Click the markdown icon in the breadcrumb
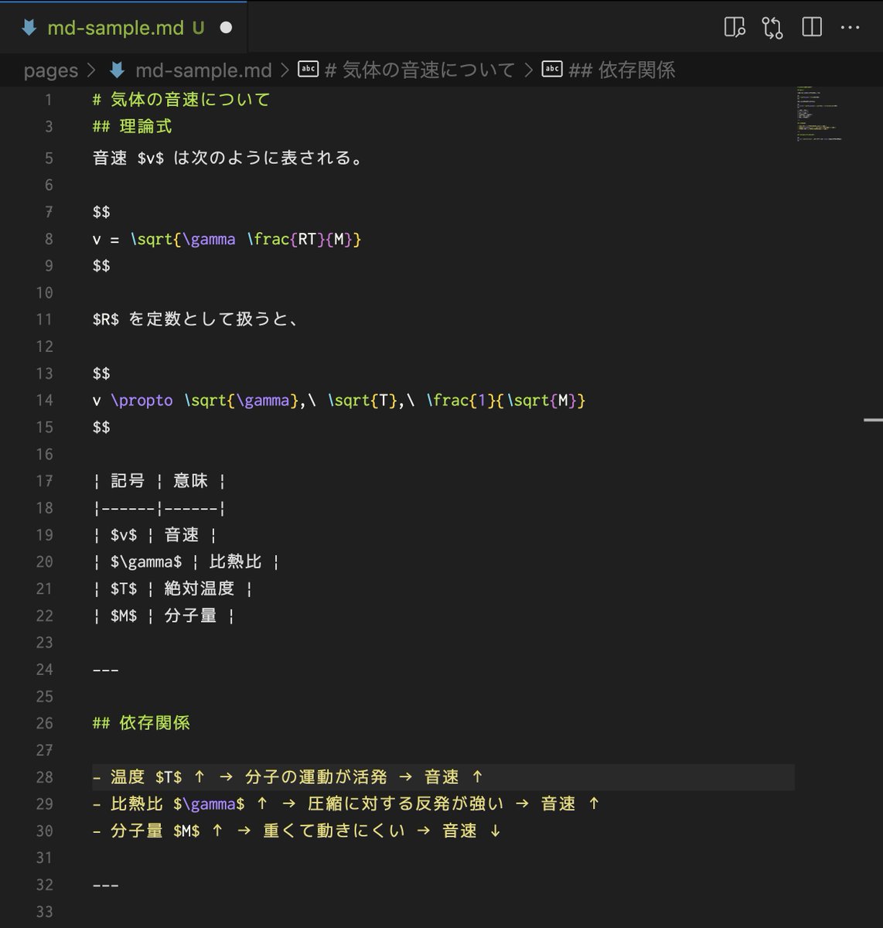 (117, 70)
